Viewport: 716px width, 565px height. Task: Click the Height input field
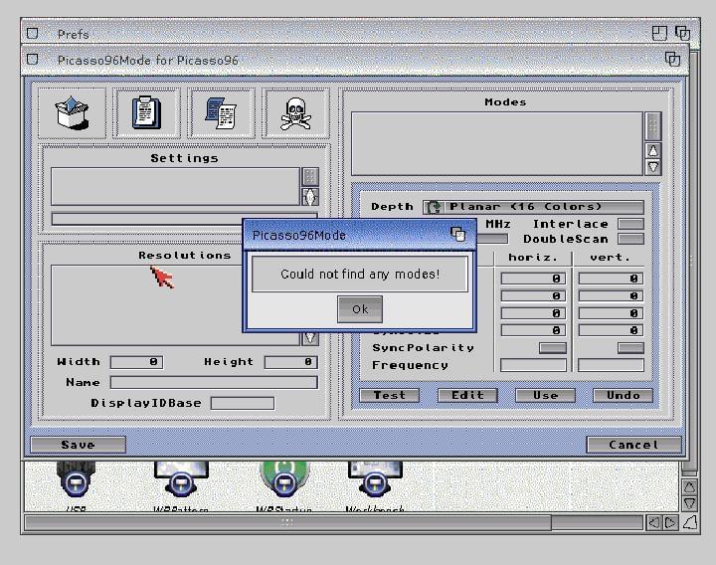(290, 362)
